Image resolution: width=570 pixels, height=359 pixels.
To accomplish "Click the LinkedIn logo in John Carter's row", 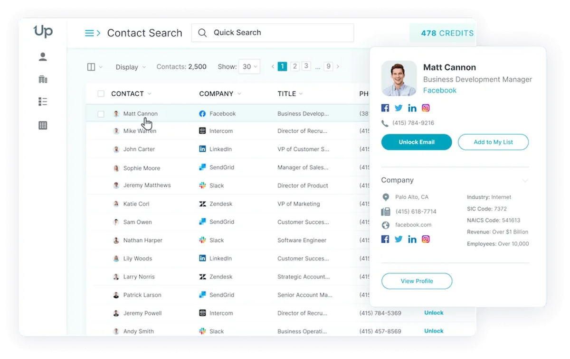I will [202, 149].
